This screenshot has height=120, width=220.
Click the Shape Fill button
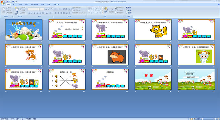coord(119,8)
